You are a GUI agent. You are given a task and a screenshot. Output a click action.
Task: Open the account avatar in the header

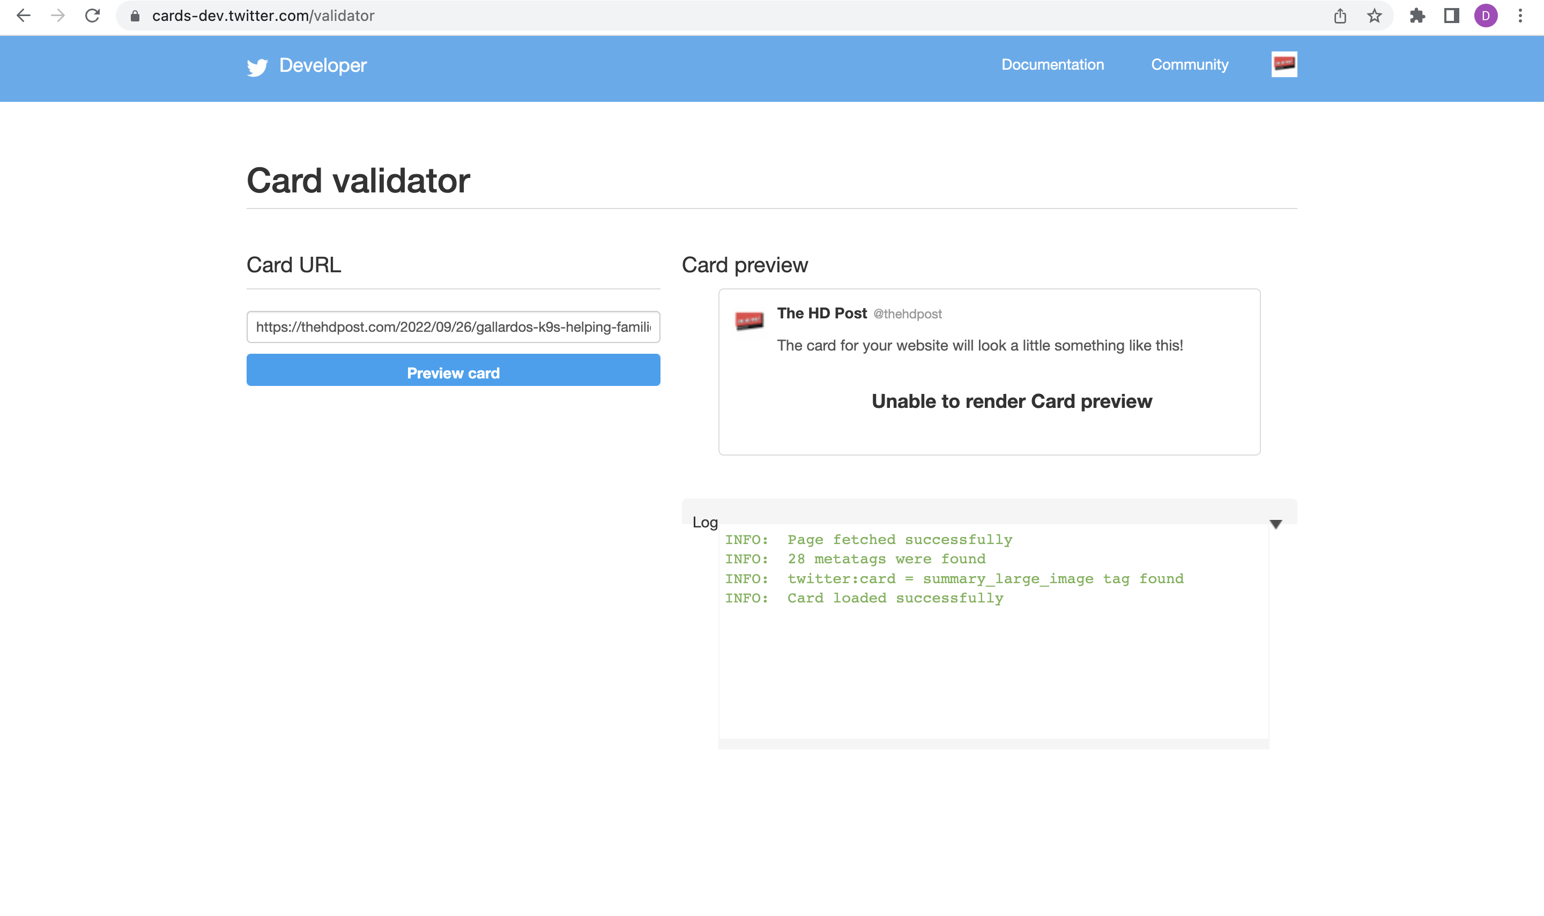pyautogui.click(x=1284, y=64)
